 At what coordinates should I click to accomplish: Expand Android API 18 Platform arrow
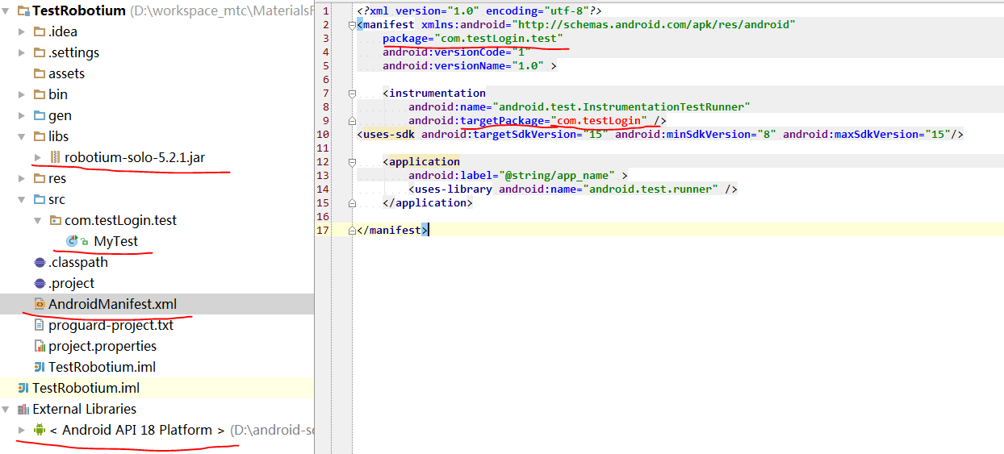(22, 431)
